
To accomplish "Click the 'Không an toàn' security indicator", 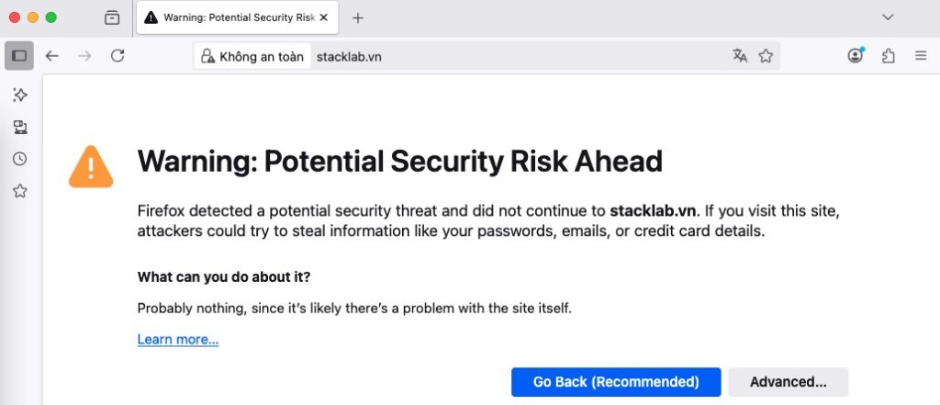I will (x=252, y=56).
